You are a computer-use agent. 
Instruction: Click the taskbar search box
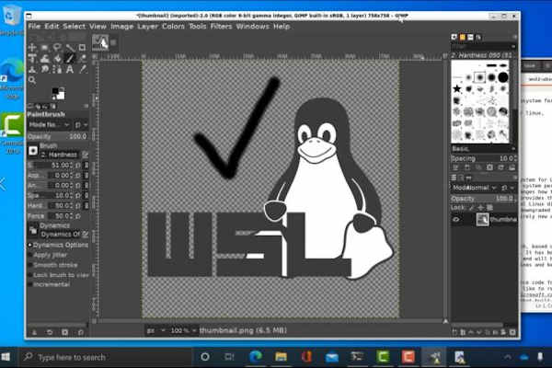(105, 357)
